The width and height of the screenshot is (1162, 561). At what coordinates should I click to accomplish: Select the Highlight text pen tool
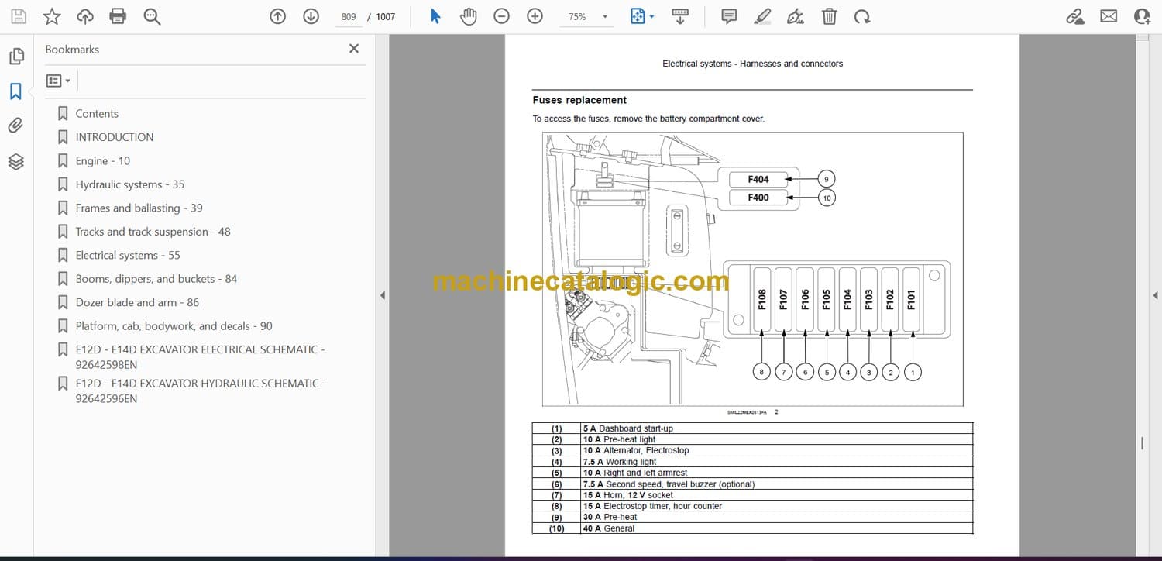coord(762,16)
